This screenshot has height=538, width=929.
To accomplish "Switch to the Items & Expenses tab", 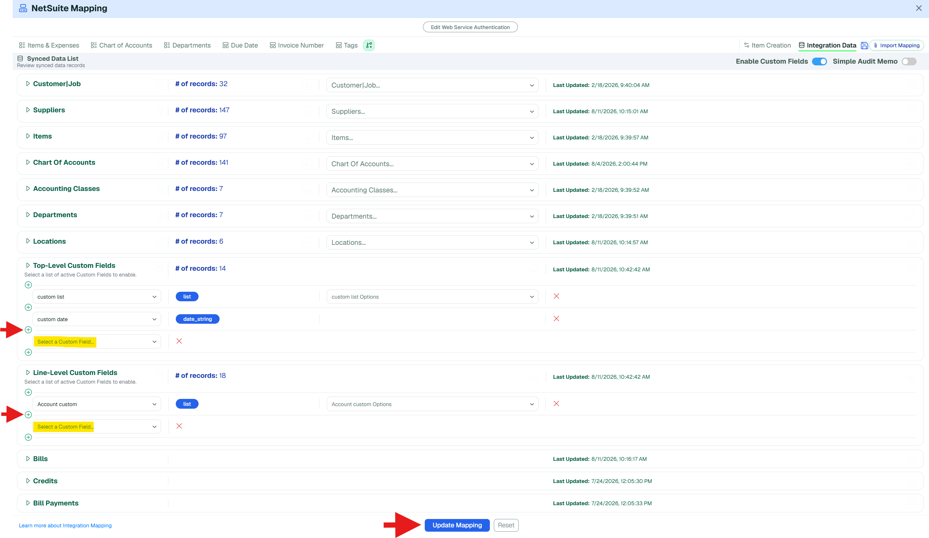I will coord(49,45).
